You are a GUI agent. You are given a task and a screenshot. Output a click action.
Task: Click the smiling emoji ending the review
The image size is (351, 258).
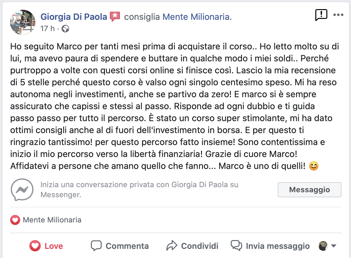(x=313, y=166)
